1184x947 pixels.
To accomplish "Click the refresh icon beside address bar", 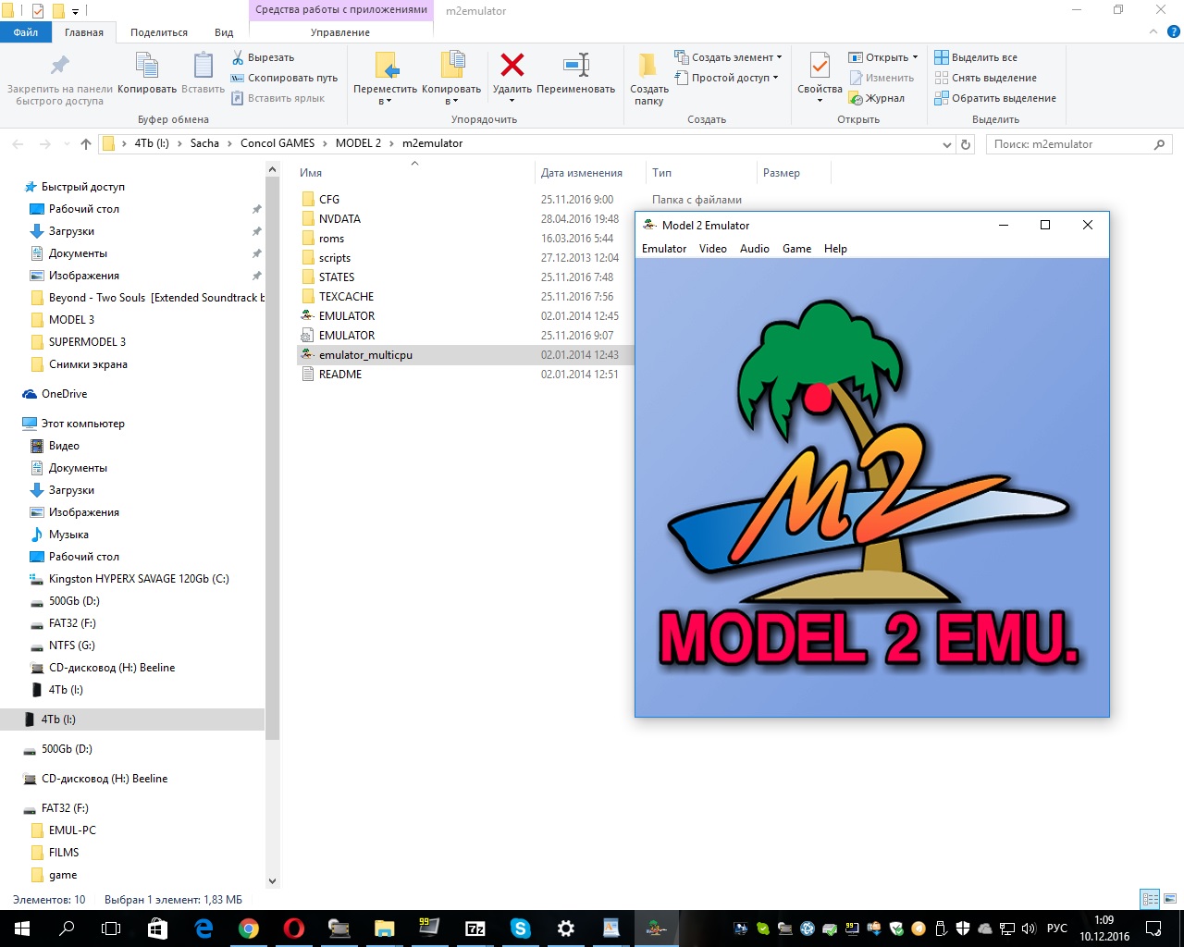I will point(966,144).
